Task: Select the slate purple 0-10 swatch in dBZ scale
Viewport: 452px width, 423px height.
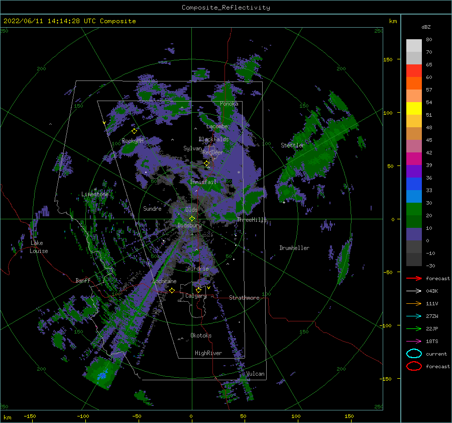Action: [414, 234]
